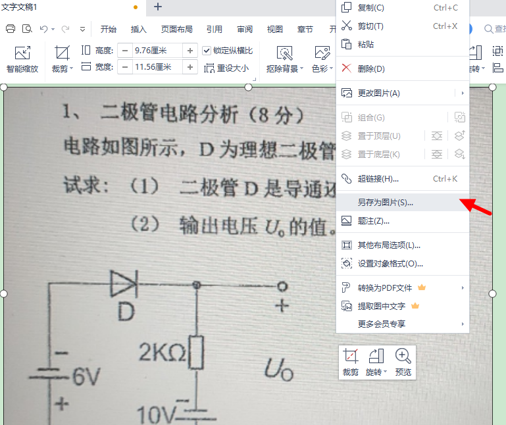The height and width of the screenshot is (425, 506).
Task: Open the 更改图片(A) submenu
Action: [403, 93]
